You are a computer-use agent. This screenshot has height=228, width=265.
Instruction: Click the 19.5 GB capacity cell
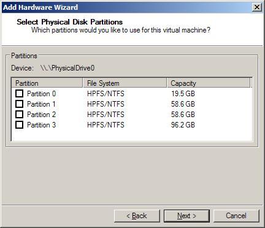click(183, 94)
